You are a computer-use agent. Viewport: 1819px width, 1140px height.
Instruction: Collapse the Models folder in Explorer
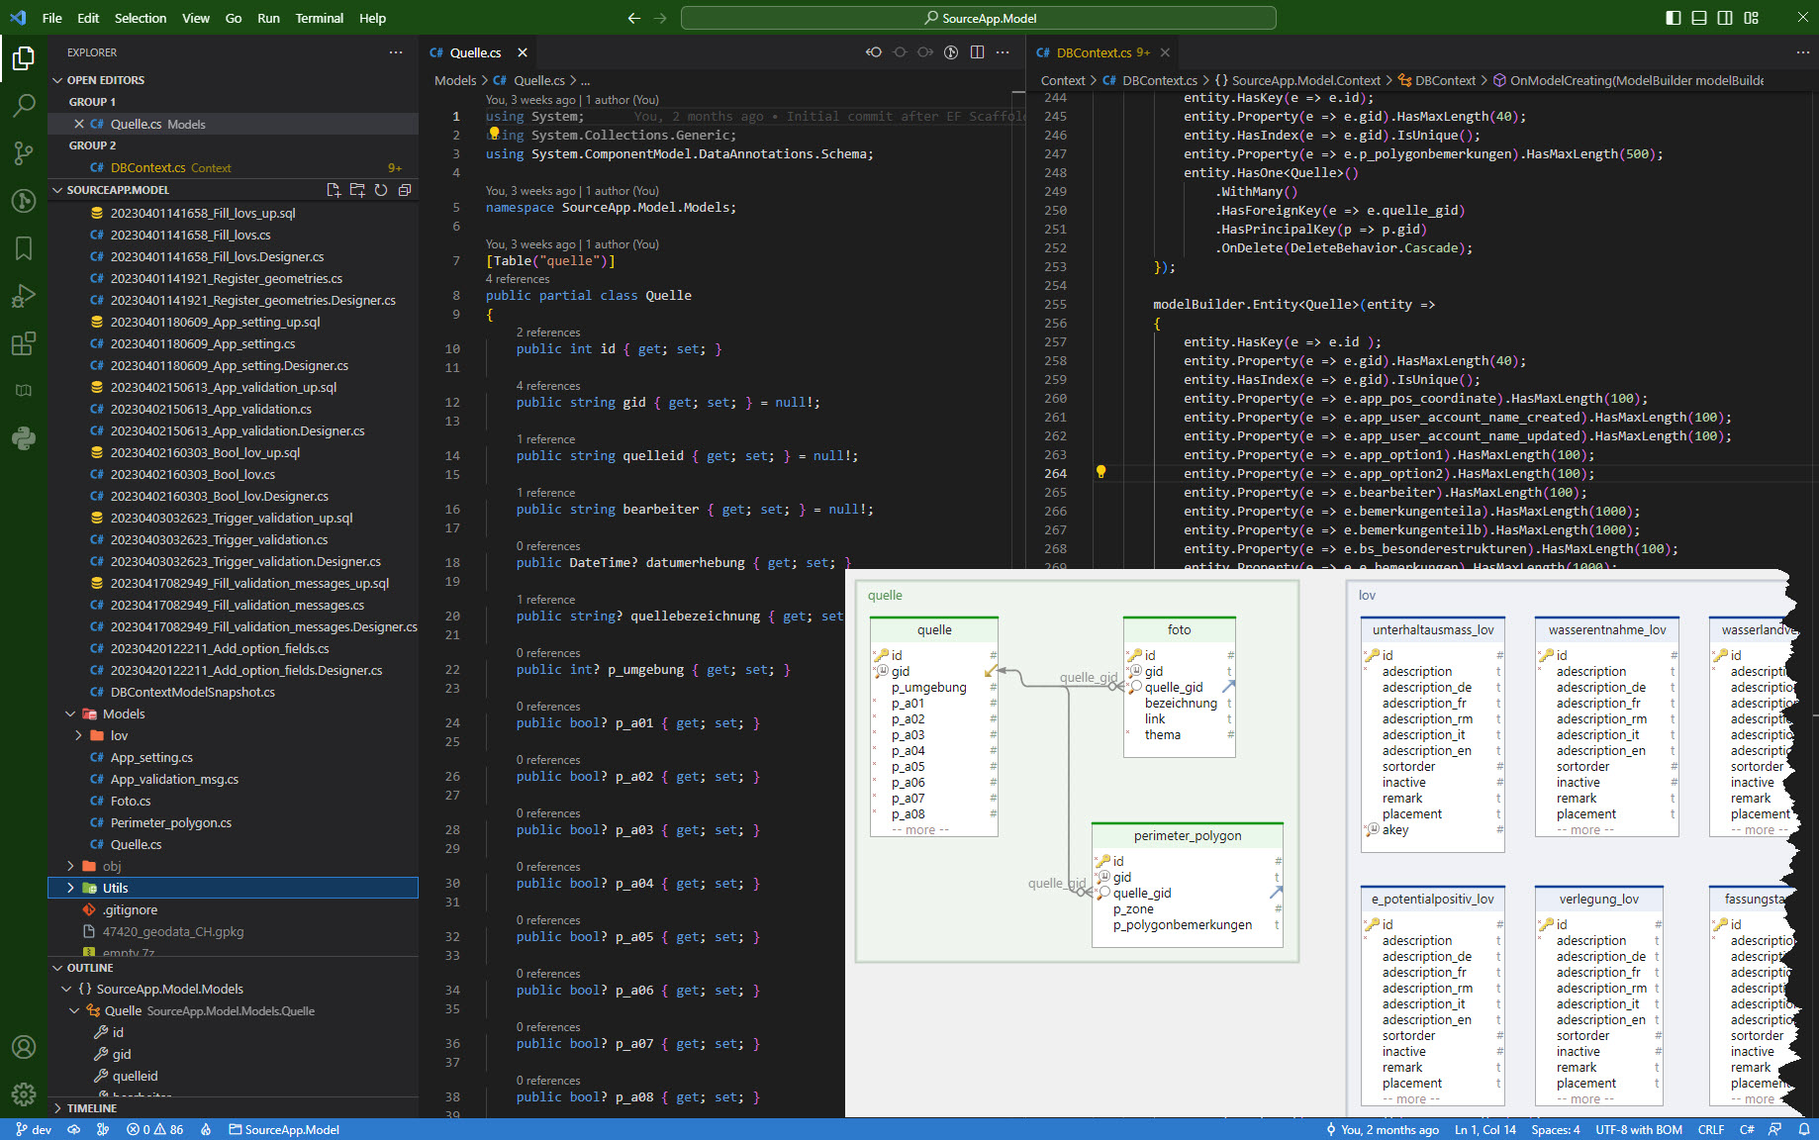click(x=71, y=713)
